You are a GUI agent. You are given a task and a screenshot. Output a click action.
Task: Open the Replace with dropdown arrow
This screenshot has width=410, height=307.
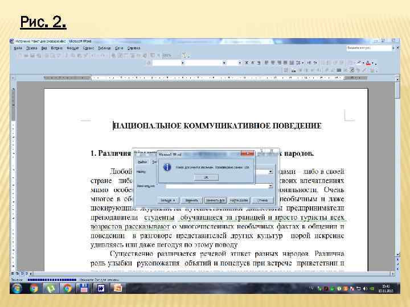[270, 186]
